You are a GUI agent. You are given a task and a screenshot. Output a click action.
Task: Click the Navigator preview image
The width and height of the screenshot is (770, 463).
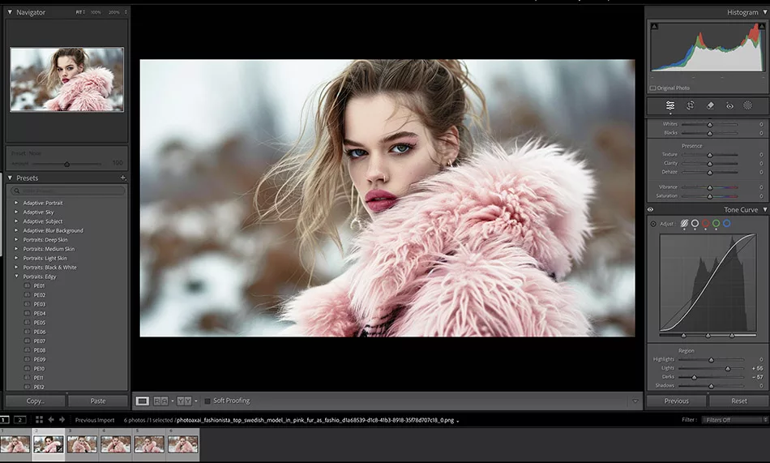66,79
